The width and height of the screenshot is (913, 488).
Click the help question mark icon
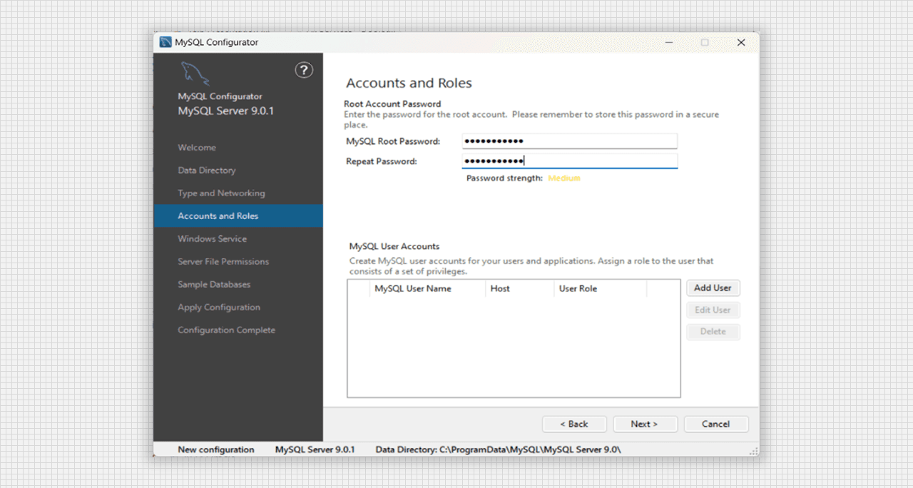pos(304,70)
